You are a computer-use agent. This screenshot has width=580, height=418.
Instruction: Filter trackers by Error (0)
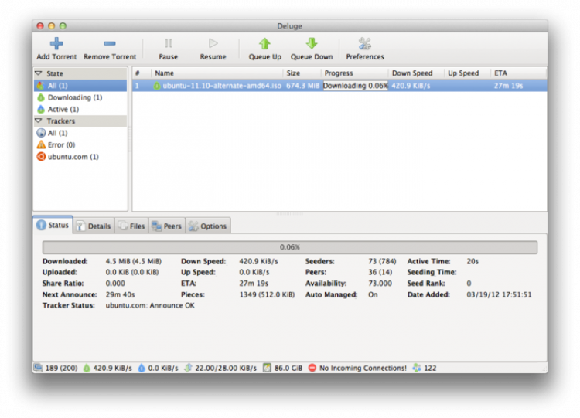(x=80, y=144)
